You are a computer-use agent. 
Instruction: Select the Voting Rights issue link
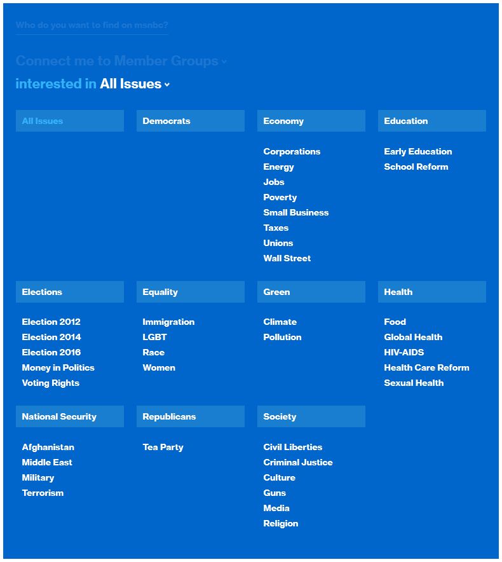point(51,383)
